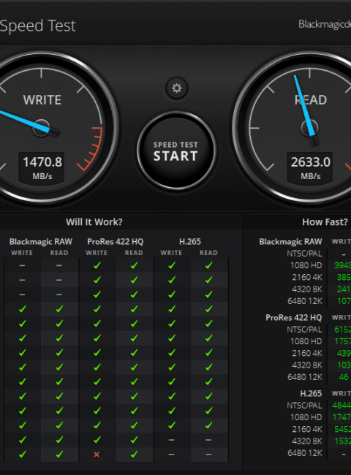Viewport: 351px width, 475px height.
Task: Click READ column label under ProRes 422 HQ
Action: click(134, 253)
